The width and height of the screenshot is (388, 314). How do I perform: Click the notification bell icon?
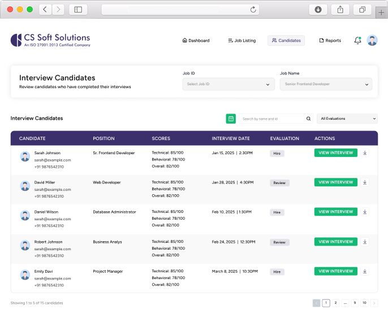pos(357,41)
